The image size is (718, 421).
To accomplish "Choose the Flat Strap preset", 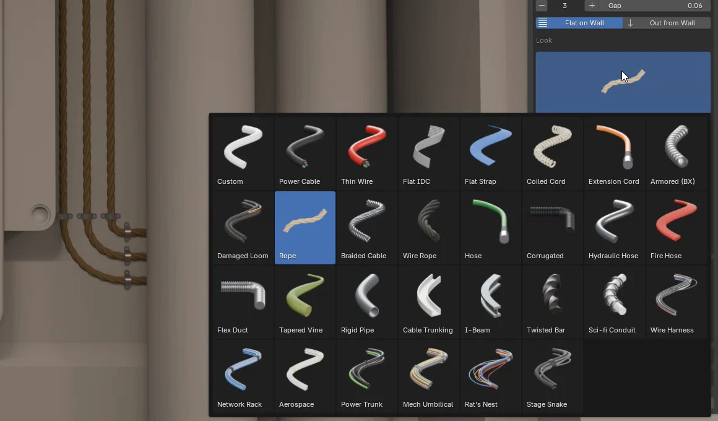I will [x=490, y=154].
